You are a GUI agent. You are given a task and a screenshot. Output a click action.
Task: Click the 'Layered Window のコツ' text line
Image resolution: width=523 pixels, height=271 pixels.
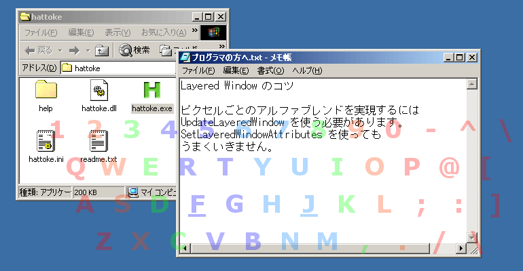[x=237, y=86]
